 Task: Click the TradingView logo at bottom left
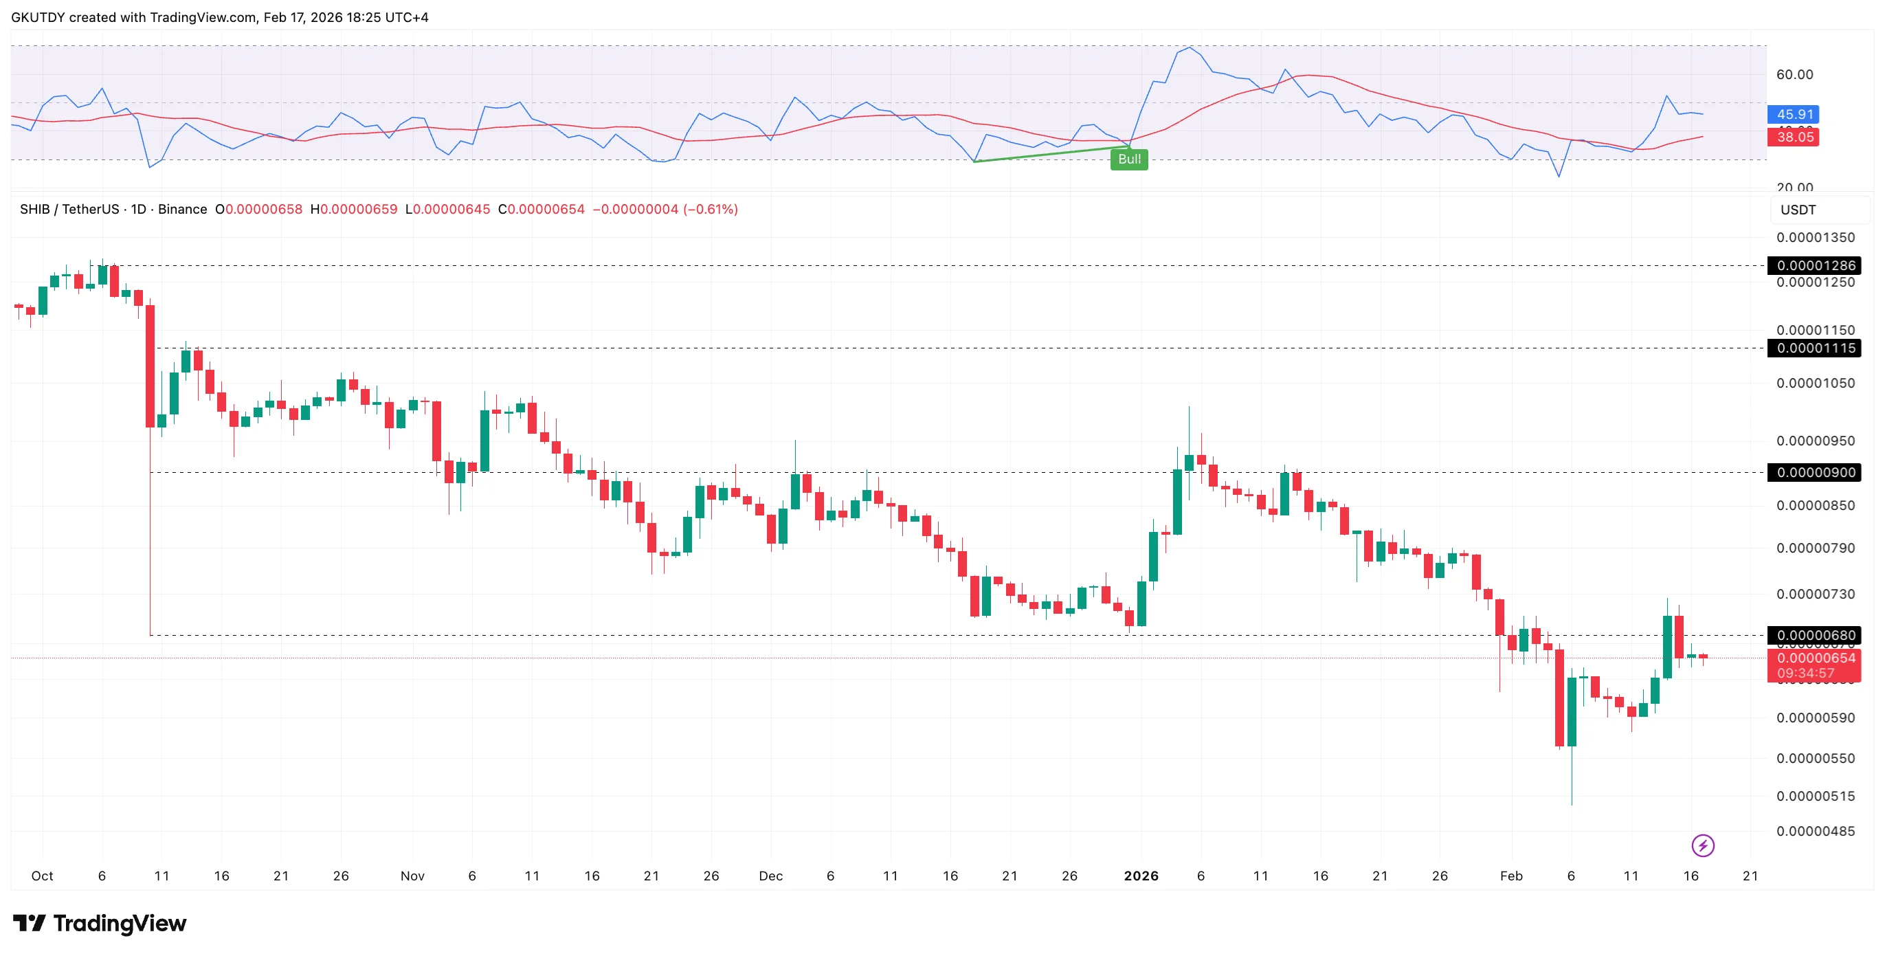100,923
